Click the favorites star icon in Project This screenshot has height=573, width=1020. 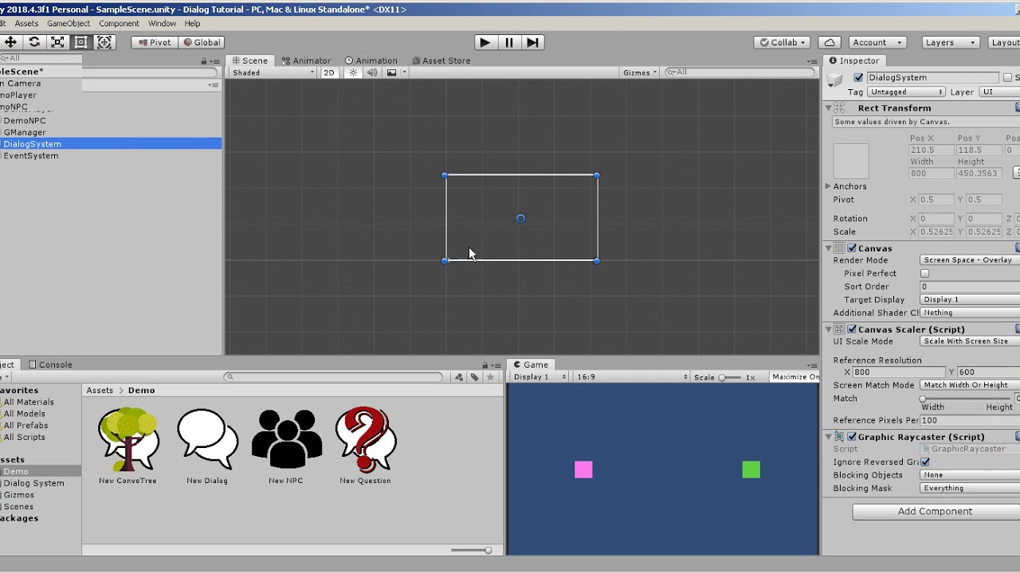coord(490,377)
